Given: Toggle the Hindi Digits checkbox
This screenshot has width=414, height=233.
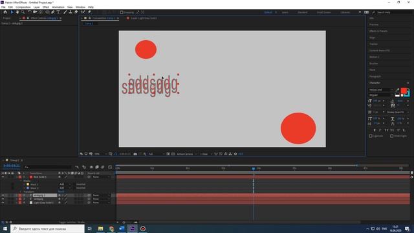Looking at the screenshot, I should [392, 136].
